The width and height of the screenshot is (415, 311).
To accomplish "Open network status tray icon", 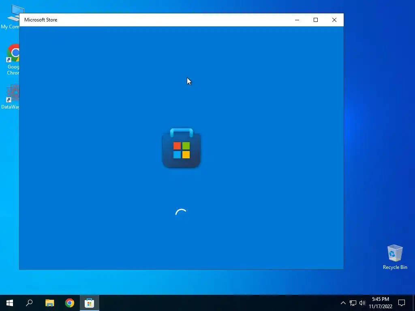I will (x=353, y=303).
